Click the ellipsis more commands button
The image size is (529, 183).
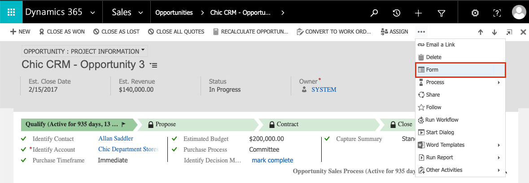[x=421, y=32]
